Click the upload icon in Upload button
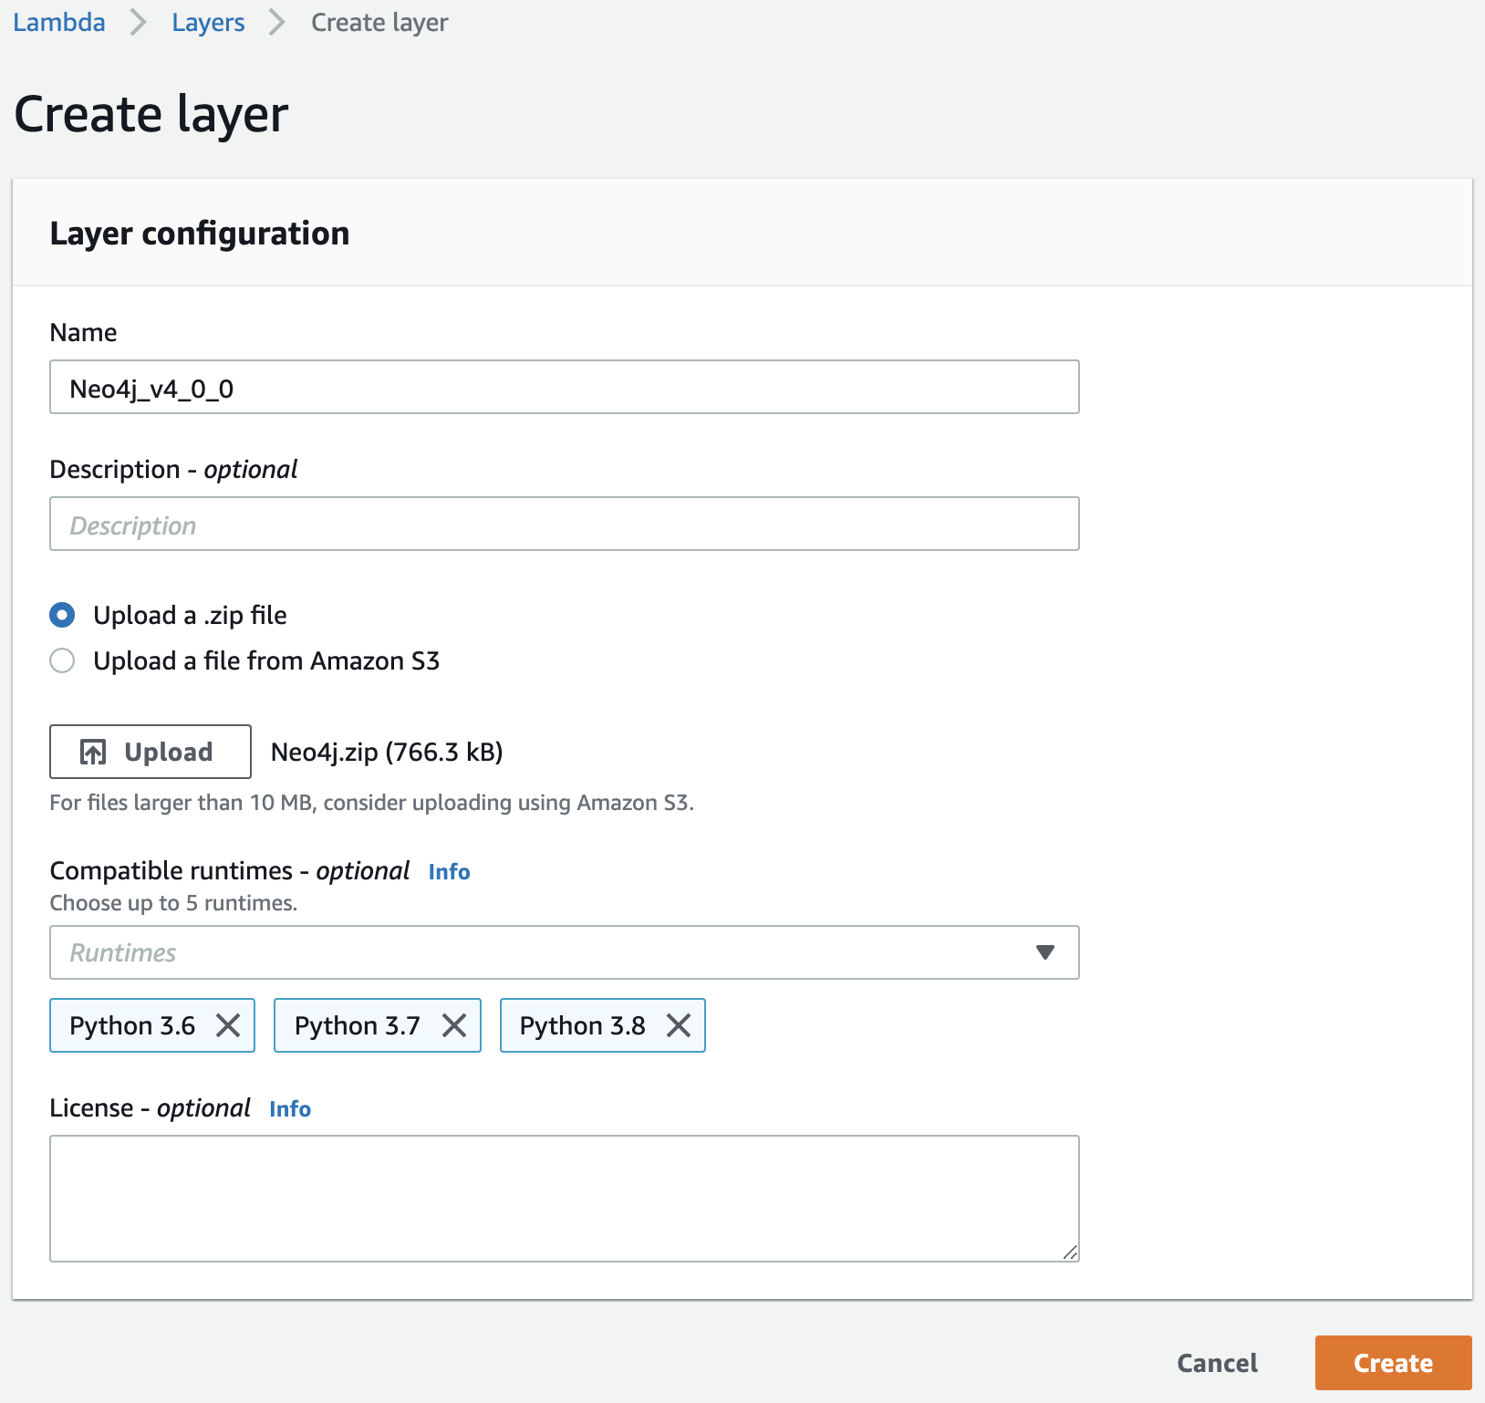Image resolution: width=1485 pixels, height=1403 pixels. 93,752
